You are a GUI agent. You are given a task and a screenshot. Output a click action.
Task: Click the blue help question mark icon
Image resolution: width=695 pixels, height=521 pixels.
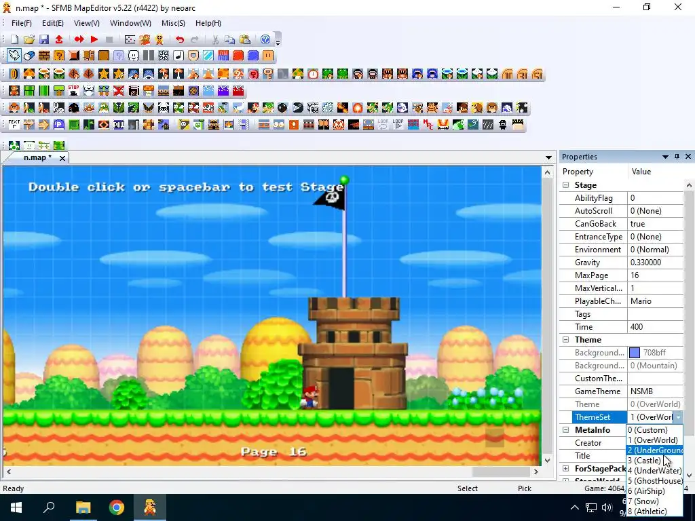pyautogui.click(x=265, y=39)
